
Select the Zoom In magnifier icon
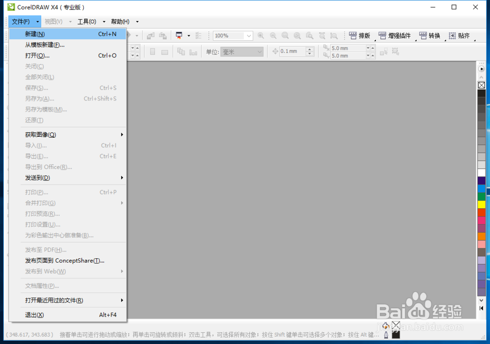(260, 35)
